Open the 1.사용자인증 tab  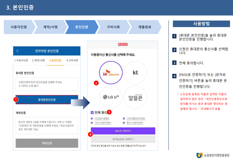21,60
